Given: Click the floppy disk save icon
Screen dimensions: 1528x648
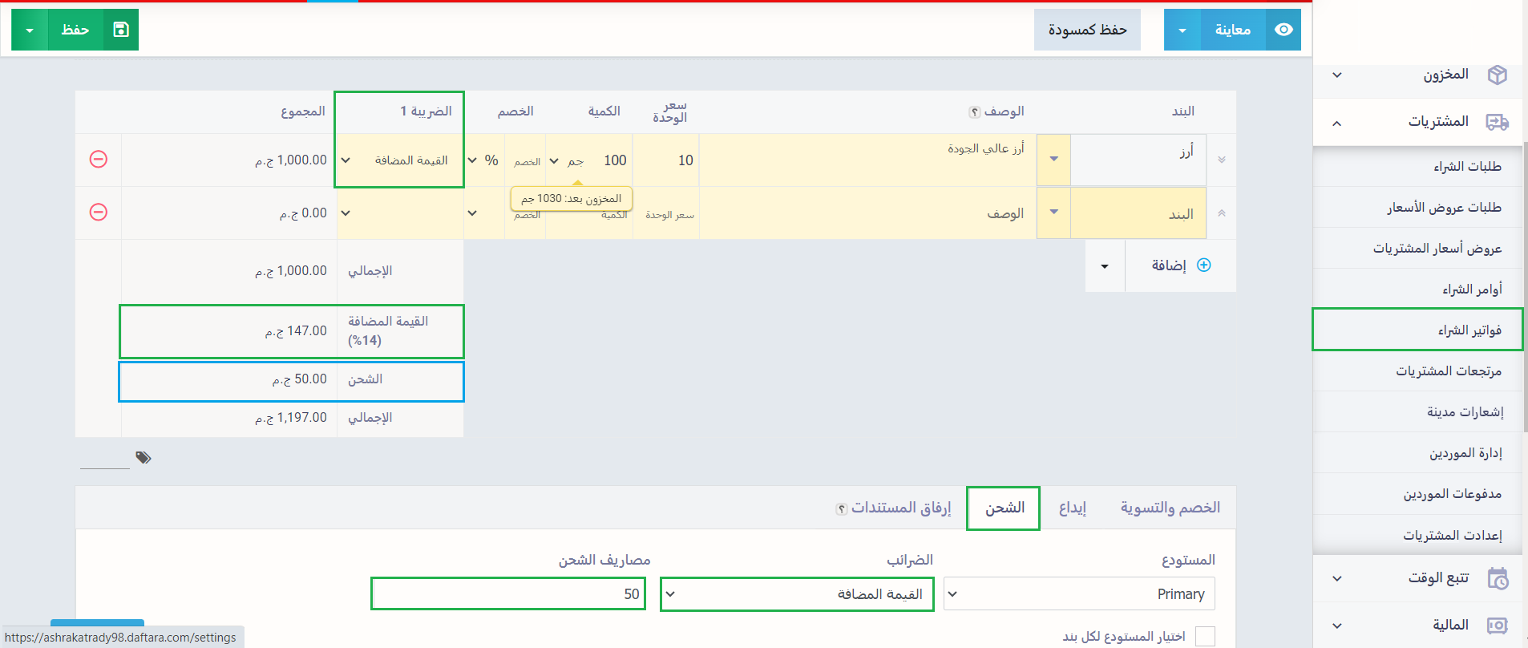Looking at the screenshot, I should (x=121, y=30).
